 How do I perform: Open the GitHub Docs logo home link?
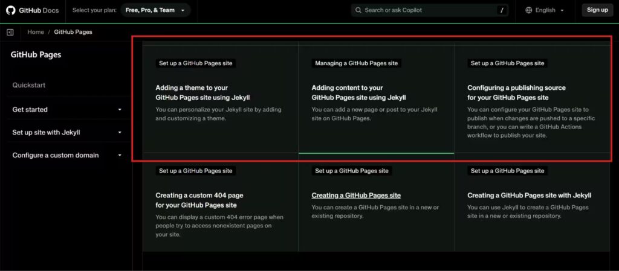tap(33, 10)
